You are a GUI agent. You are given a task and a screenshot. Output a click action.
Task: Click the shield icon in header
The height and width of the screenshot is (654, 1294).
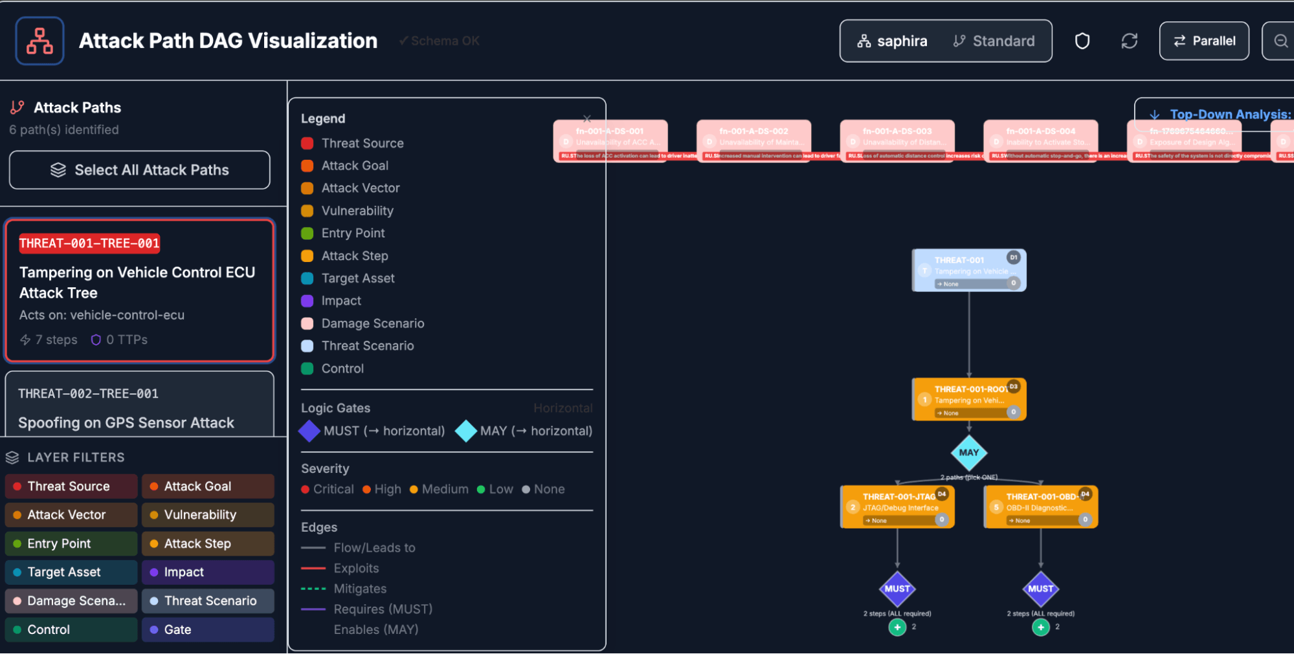[1082, 41]
